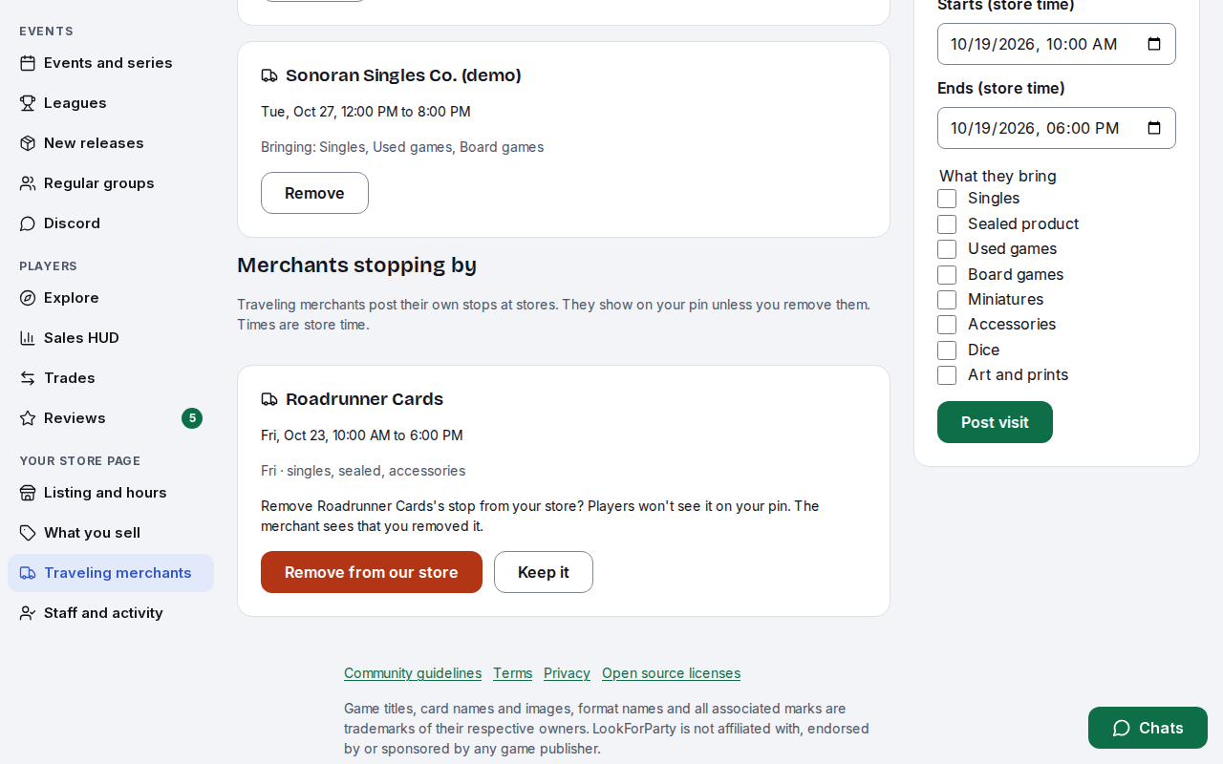This screenshot has width=1223, height=764.
Task: Open the Leagues page in sidebar
Action: [111, 103]
